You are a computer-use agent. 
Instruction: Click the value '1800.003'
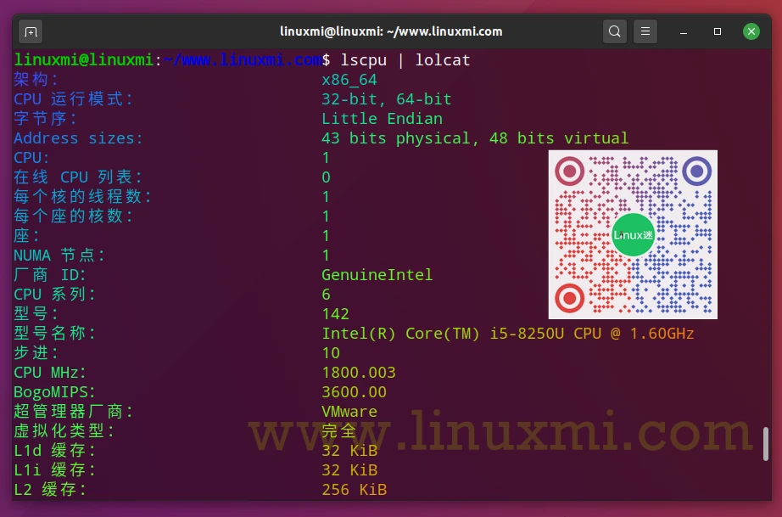(x=359, y=373)
